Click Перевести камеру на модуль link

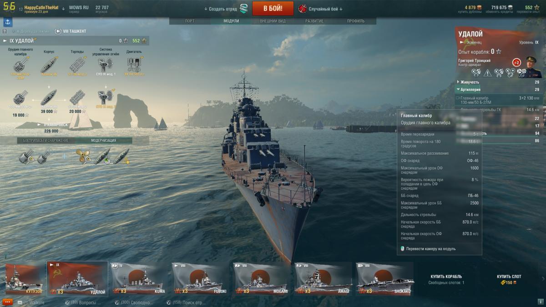[x=430, y=249]
